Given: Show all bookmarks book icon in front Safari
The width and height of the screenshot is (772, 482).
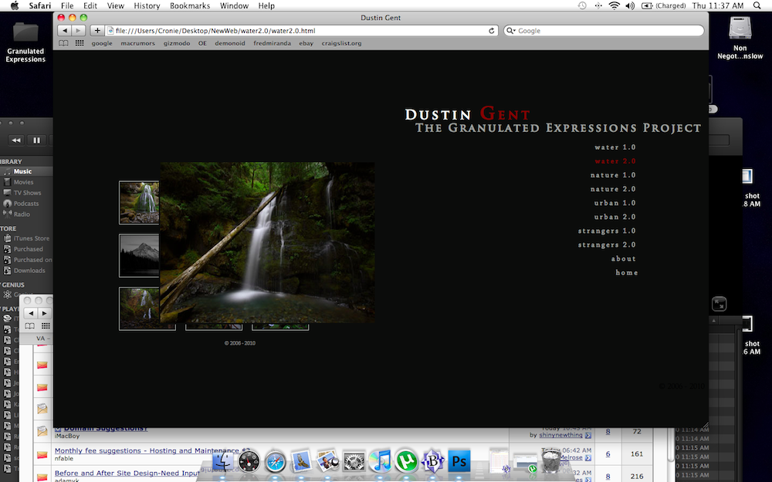Looking at the screenshot, I should (63, 43).
